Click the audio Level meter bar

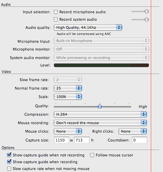click(101, 65)
